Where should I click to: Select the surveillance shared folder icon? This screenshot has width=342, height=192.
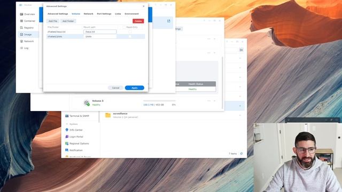pos(108,115)
